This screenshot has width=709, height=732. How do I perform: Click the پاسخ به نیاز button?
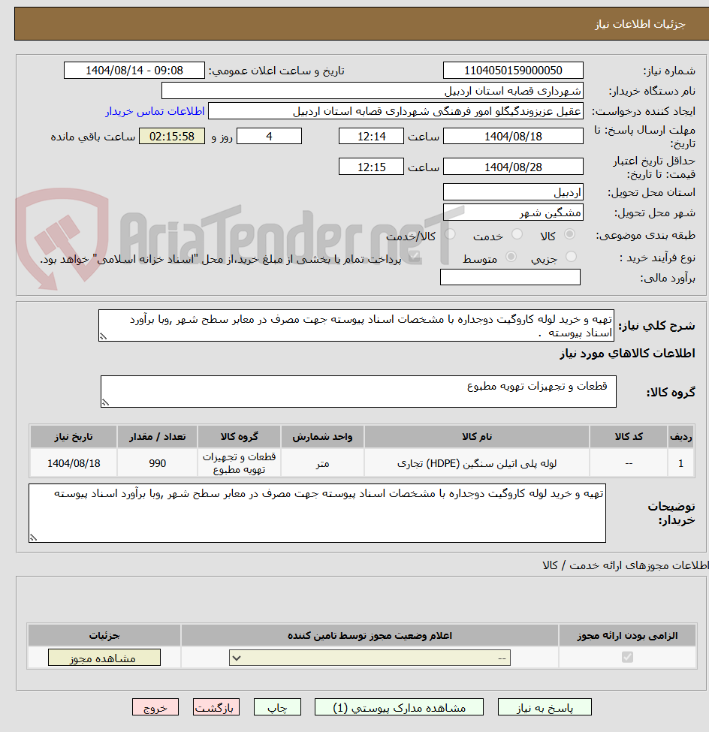tap(545, 707)
